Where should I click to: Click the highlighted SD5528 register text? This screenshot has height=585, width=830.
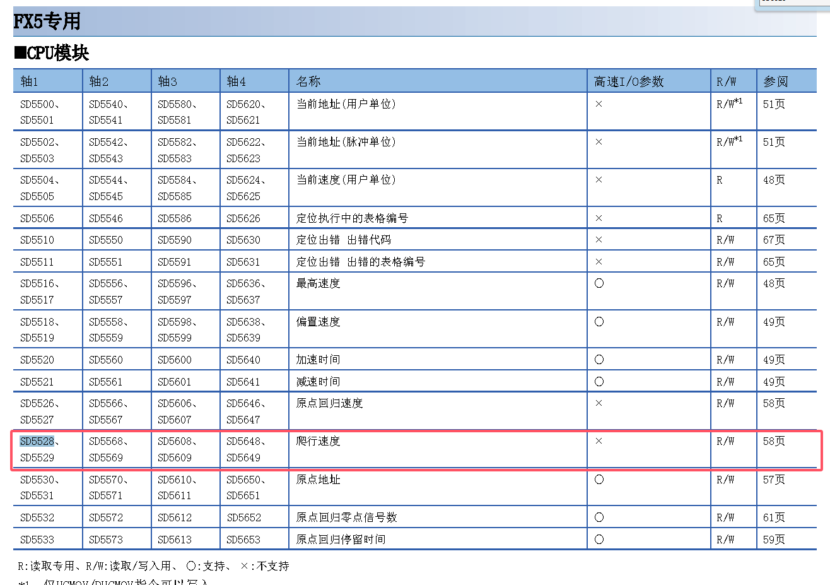[x=37, y=441]
